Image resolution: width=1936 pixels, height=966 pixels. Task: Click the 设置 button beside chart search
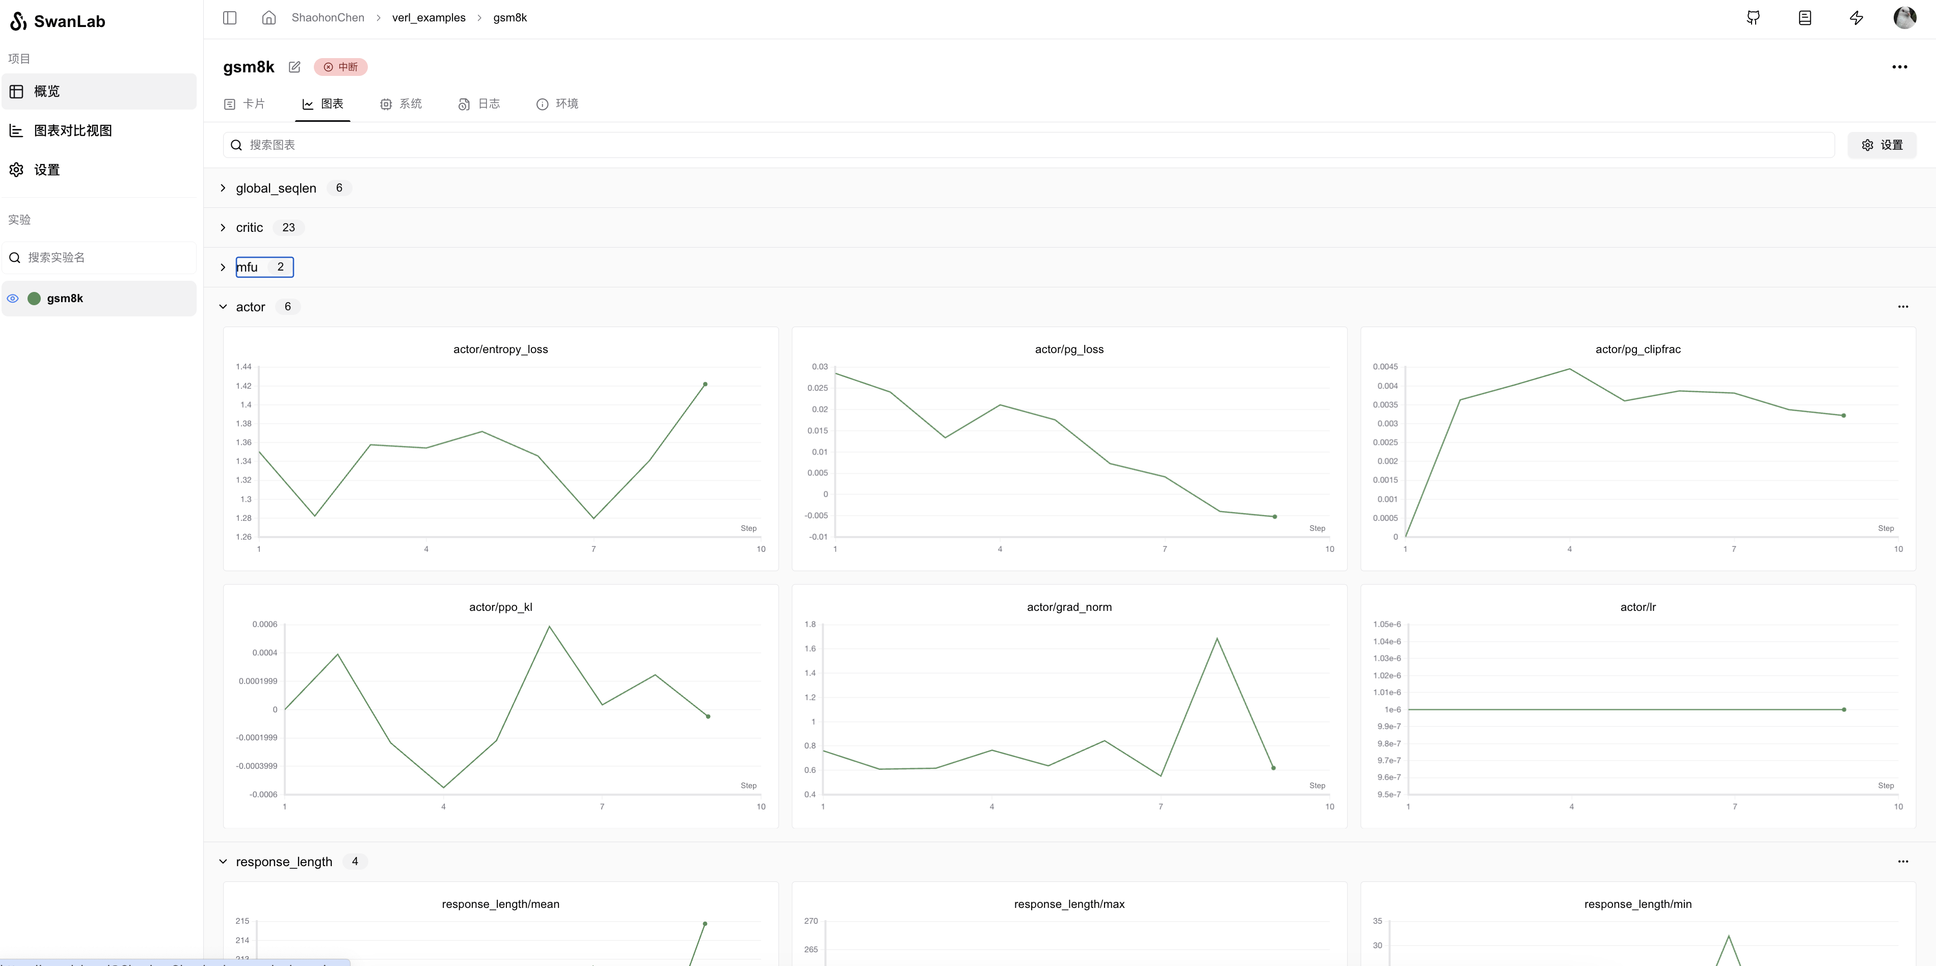(1881, 145)
